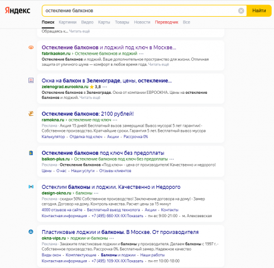
Task: Click the fabrikaokon.ru site favicon
Action: [31, 47]
